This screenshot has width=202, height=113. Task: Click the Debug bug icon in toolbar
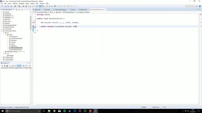tap(11, 6)
